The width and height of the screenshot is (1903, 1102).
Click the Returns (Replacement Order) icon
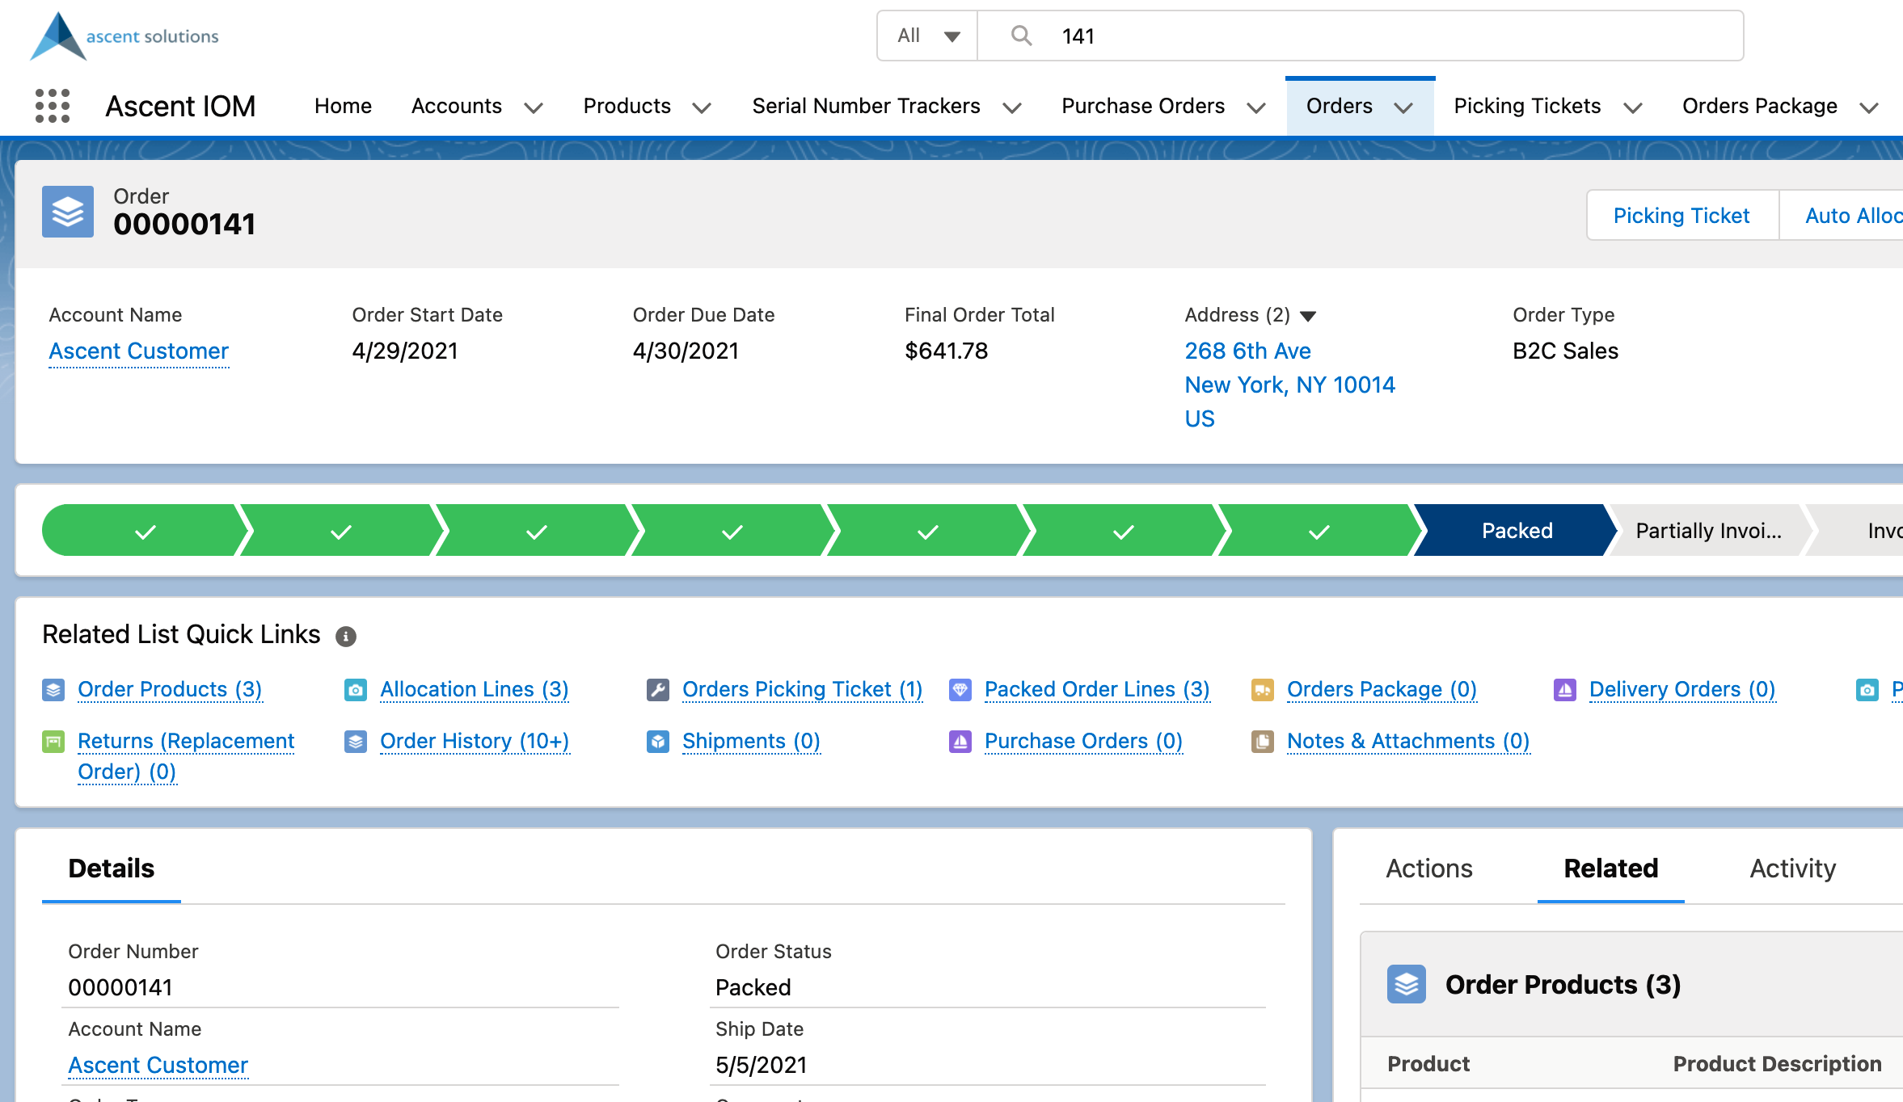[x=53, y=742]
